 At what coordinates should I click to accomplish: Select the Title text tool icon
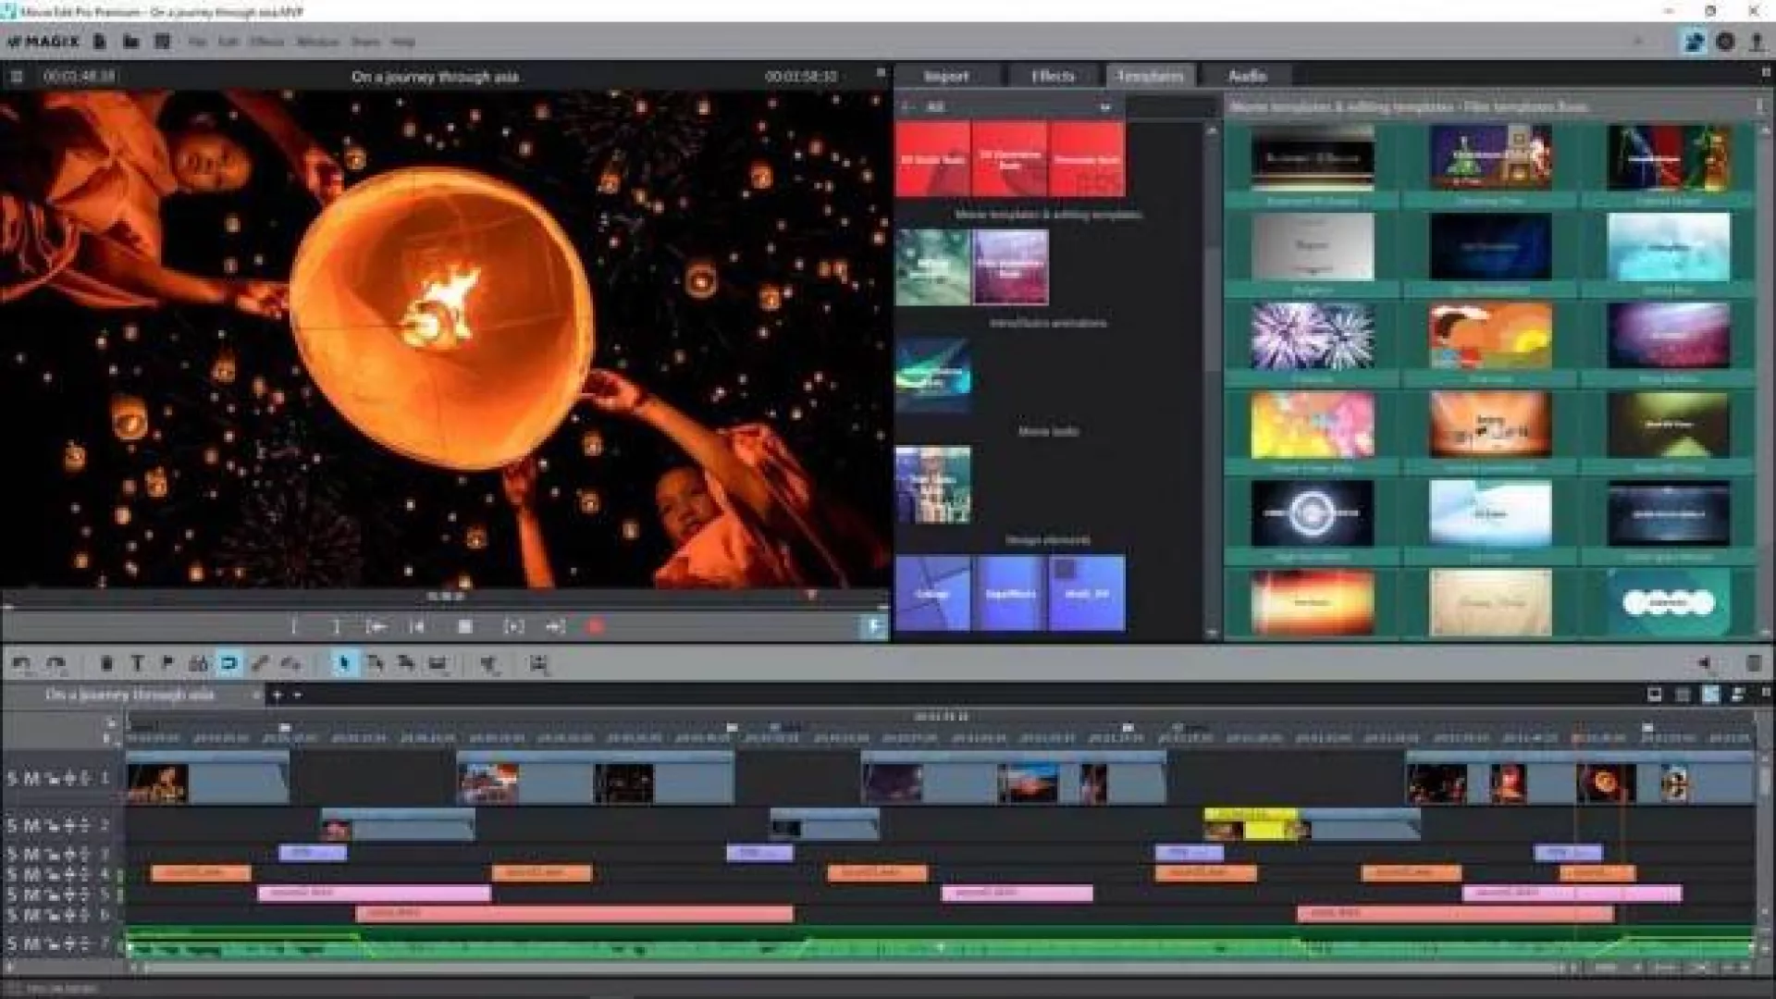[137, 663]
